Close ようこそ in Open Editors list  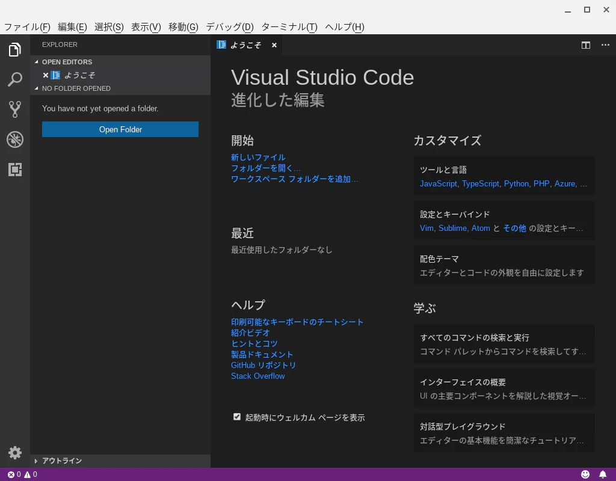coord(46,75)
